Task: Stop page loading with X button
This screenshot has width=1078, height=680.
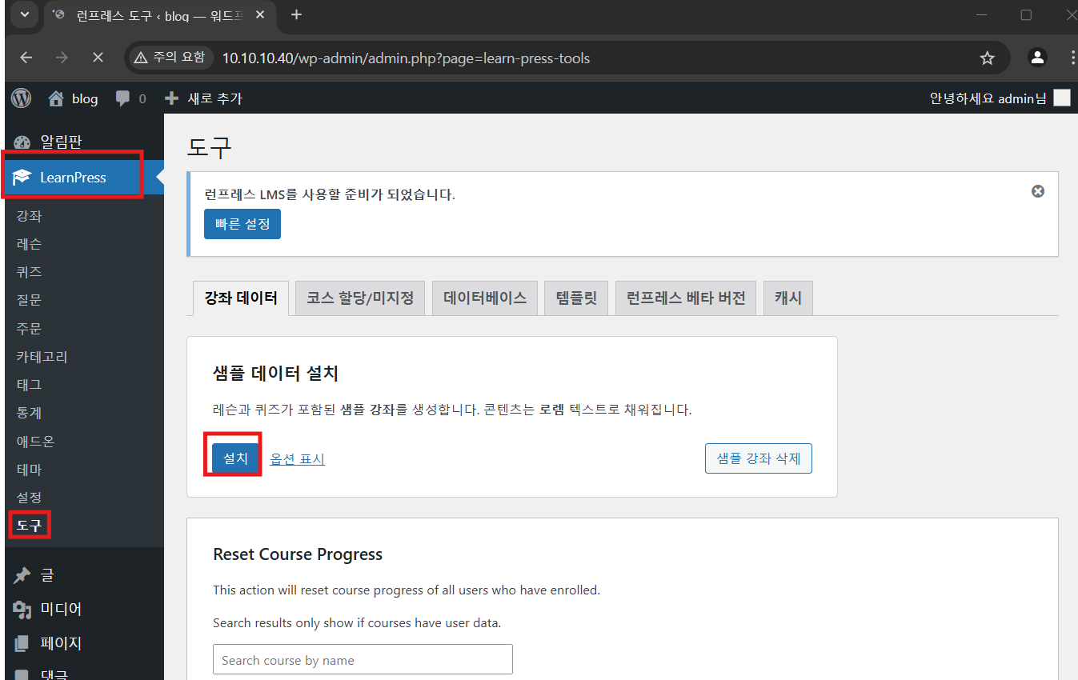Action: (x=98, y=58)
